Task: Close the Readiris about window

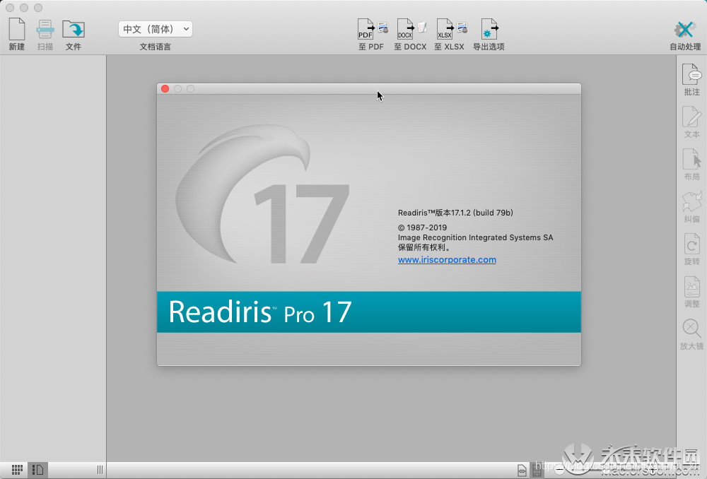Action: (165, 89)
